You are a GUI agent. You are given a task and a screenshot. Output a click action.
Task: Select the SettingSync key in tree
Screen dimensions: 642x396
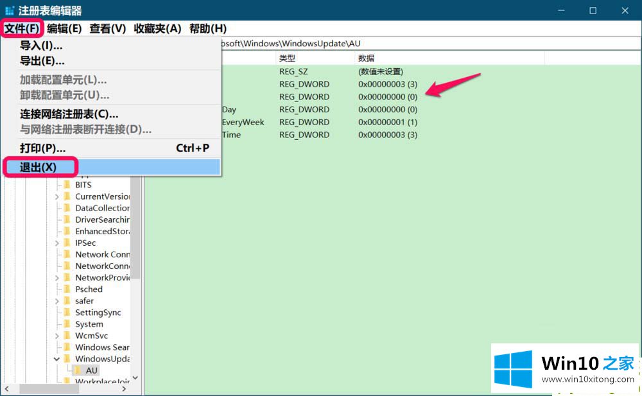click(x=98, y=313)
